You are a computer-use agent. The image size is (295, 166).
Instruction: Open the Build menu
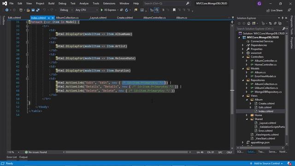click(x=51, y=3)
